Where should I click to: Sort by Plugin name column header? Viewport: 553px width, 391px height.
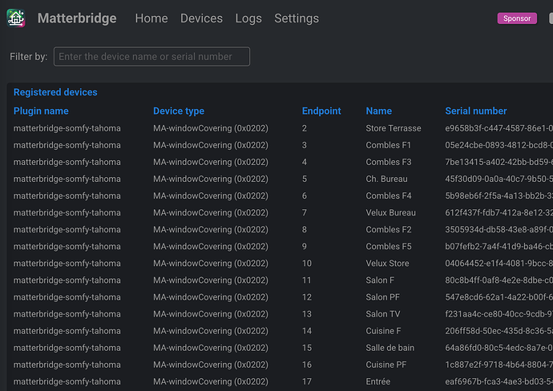click(41, 111)
